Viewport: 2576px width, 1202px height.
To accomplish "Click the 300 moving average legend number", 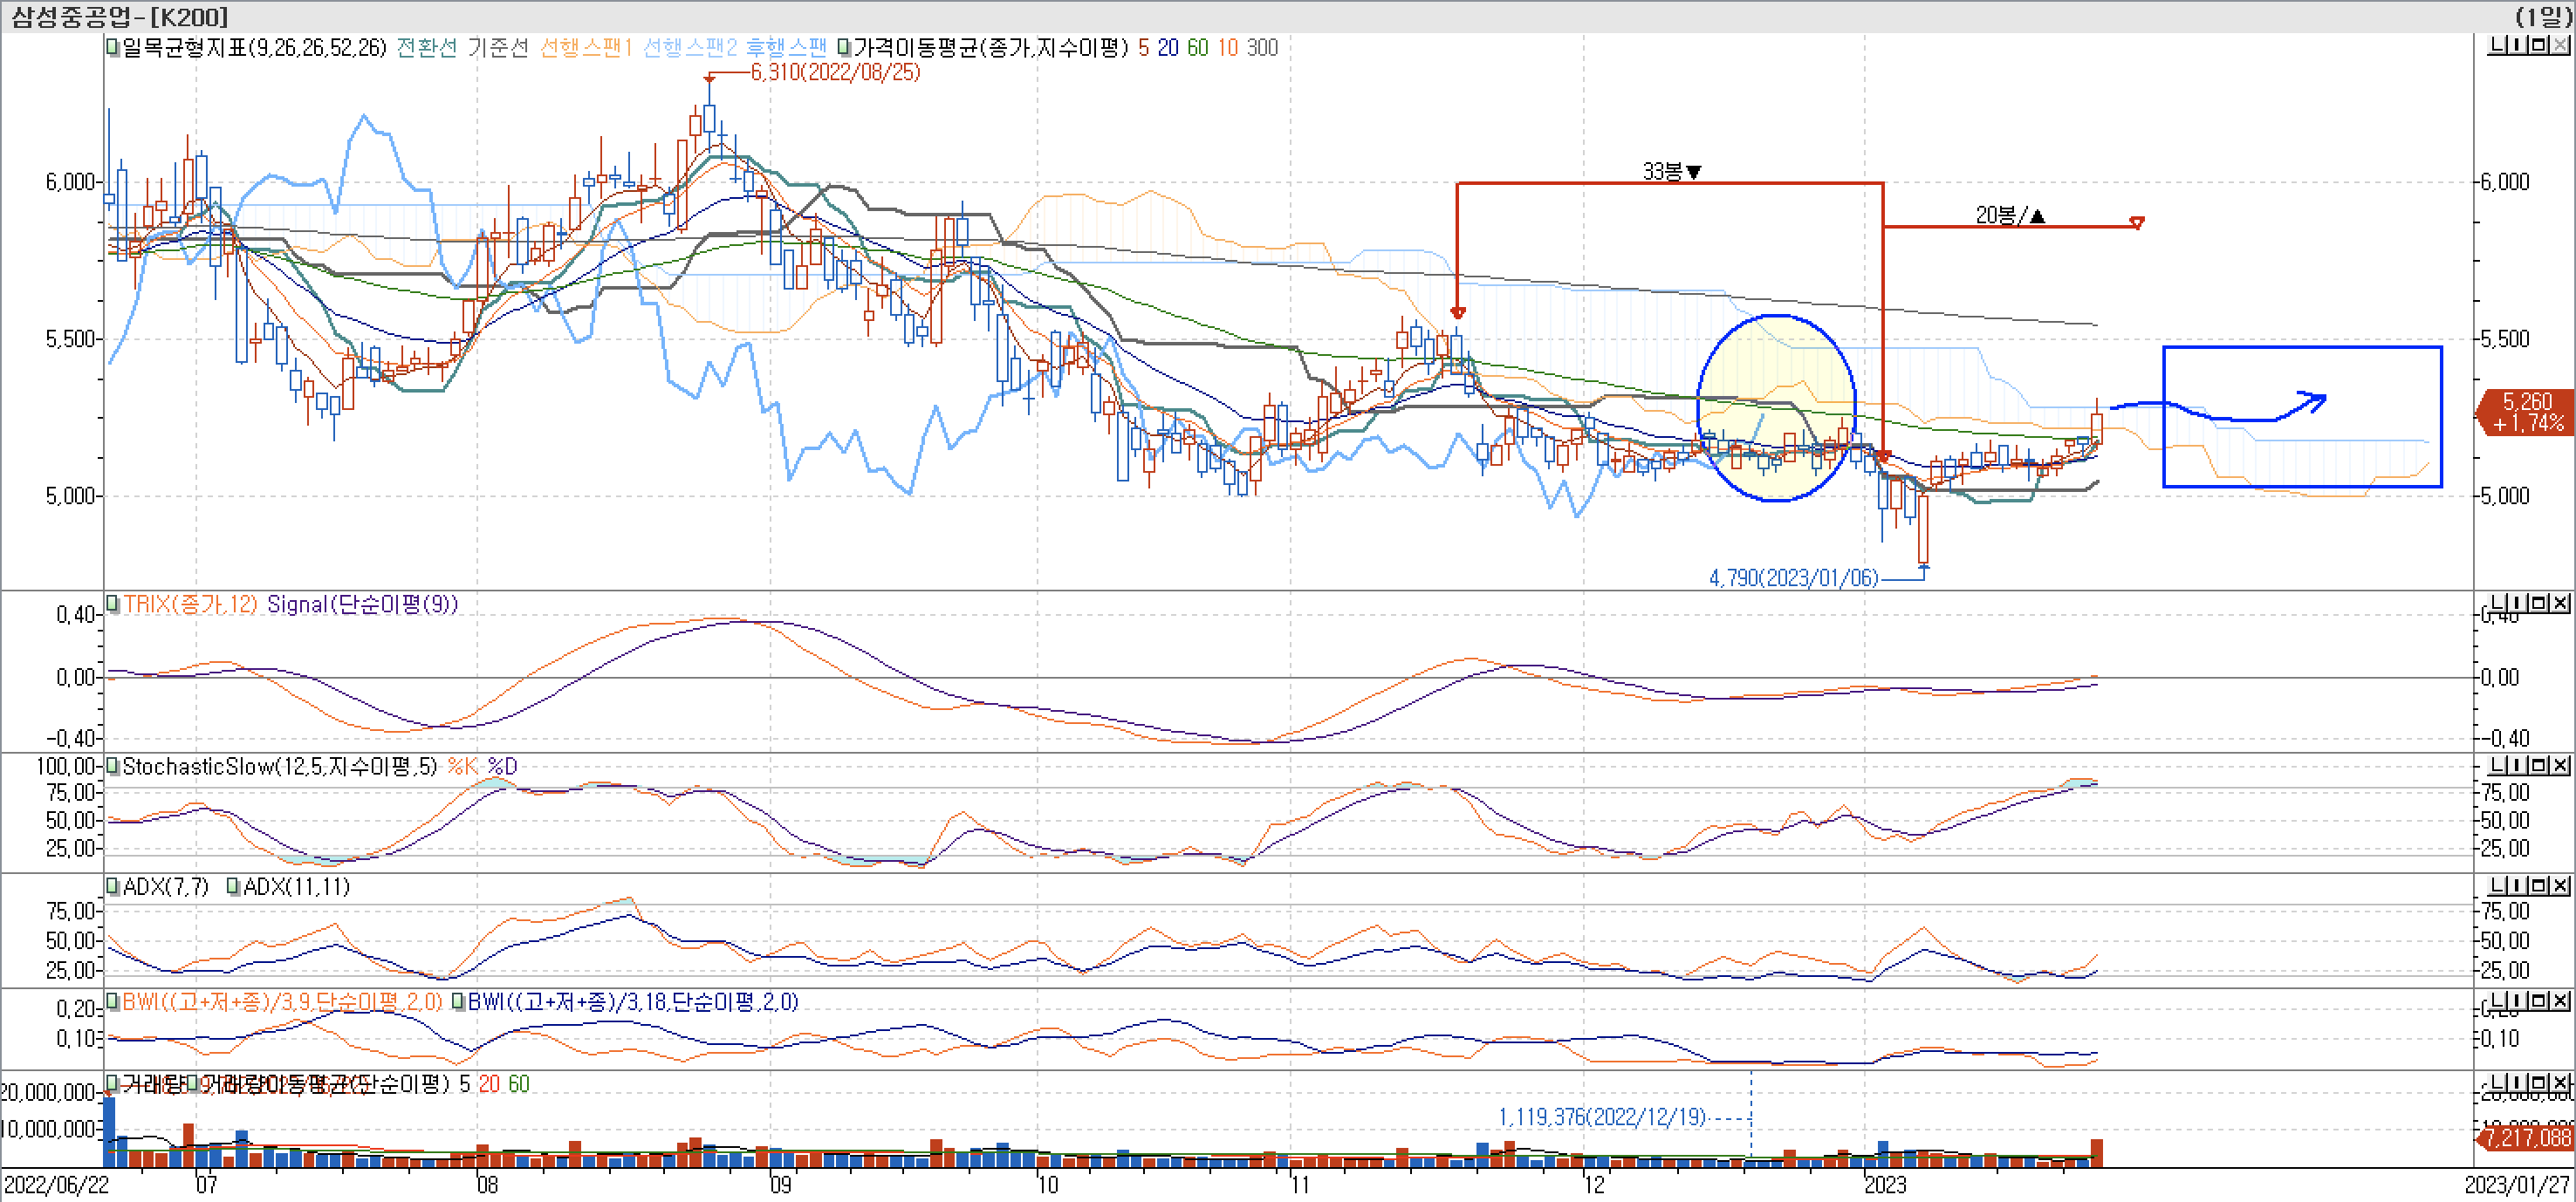I will (x=1262, y=47).
